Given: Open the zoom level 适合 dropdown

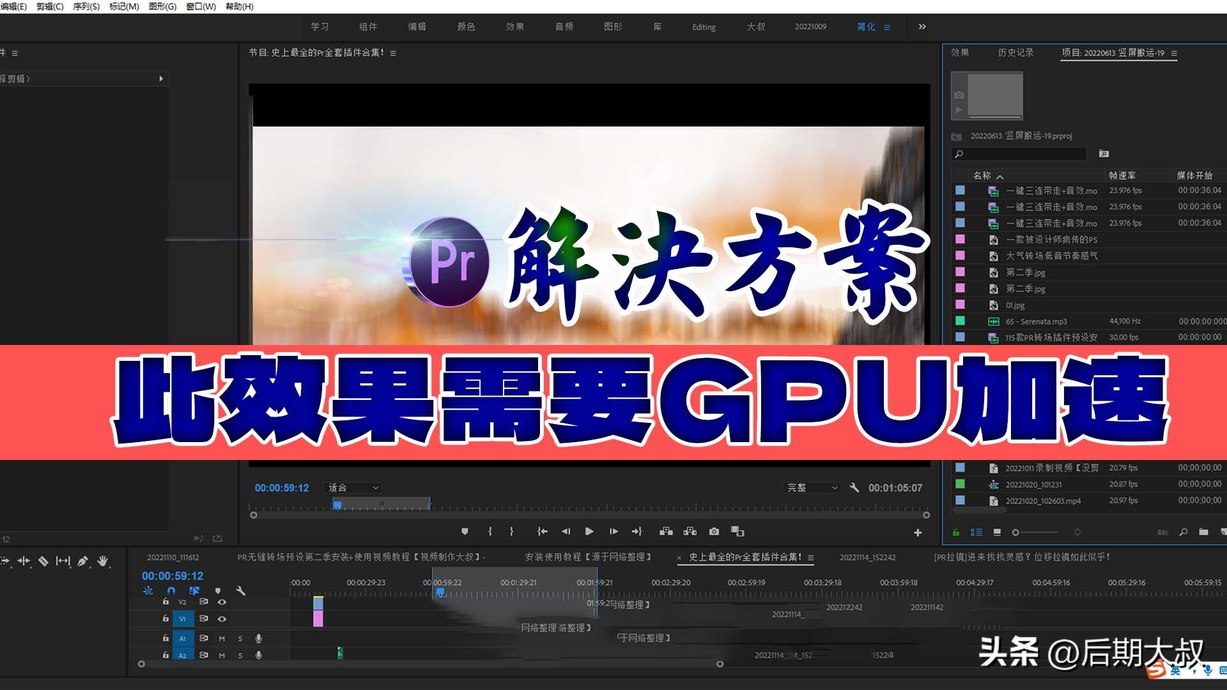Looking at the screenshot, I should click(x=354, y=487).
